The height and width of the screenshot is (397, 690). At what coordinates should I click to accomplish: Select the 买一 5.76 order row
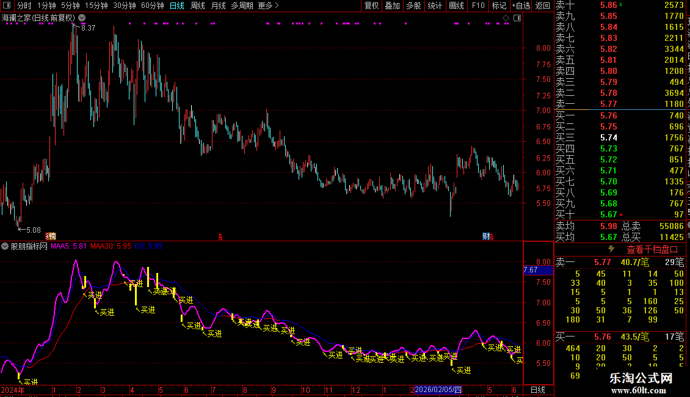click(x=620, y=115)
